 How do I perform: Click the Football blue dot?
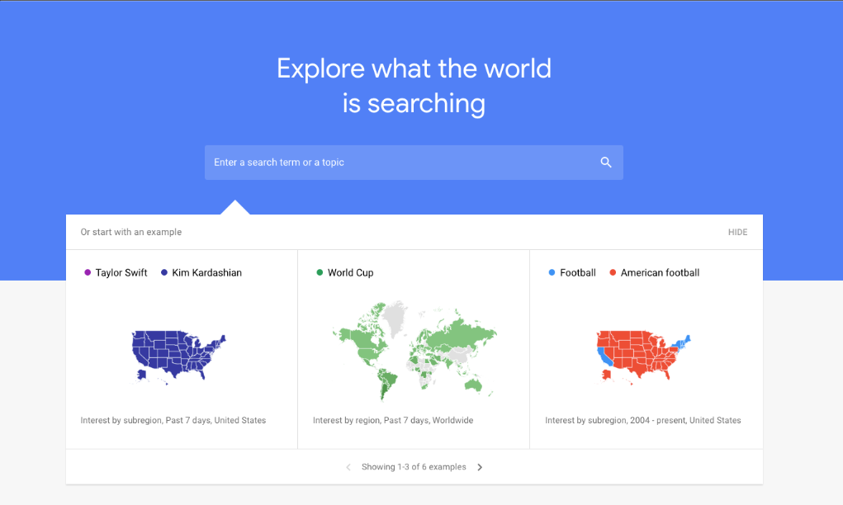point(552,273)
